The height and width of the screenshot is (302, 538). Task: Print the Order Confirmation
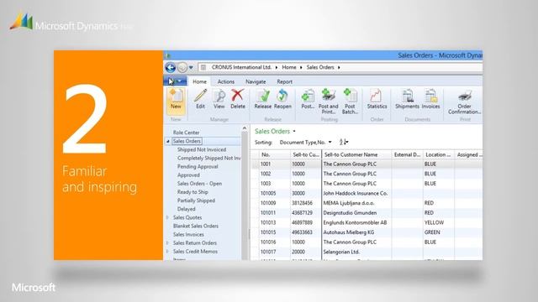[465, 102]
